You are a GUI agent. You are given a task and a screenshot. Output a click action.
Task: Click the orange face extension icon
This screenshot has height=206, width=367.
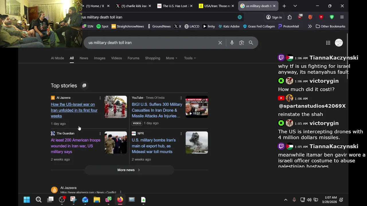coord(310,17)
